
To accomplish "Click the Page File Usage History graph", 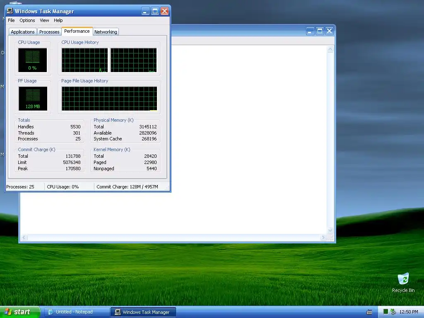I will point(109,99).
